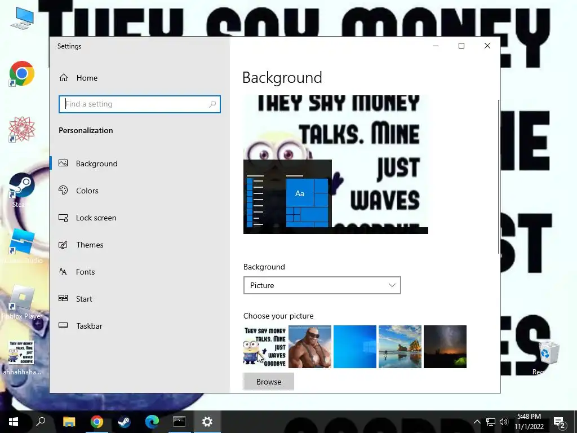Click the Background picture icon in sidebar
The width and height of the screenshot is (577, 433).
[x=63, y=163]
